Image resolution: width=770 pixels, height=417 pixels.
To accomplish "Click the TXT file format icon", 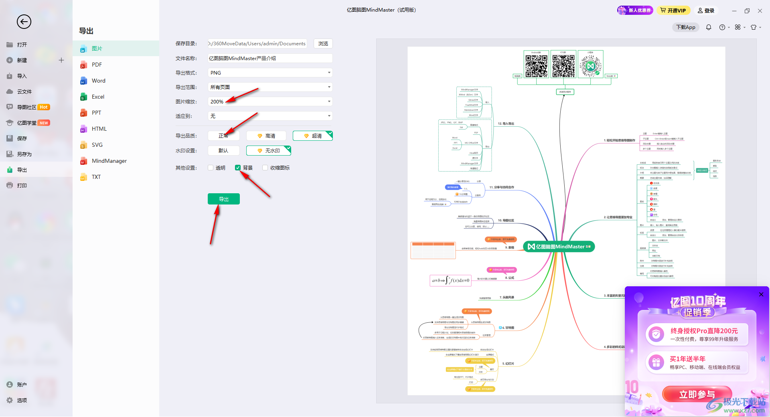I will click(83, 177).
